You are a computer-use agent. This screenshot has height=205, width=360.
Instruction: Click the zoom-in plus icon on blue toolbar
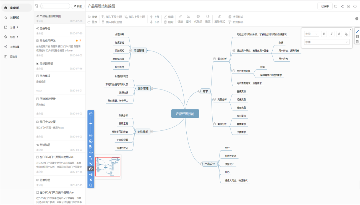[x=91, y=114]
